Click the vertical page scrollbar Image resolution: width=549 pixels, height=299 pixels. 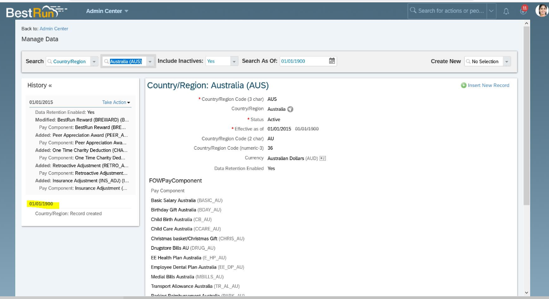point(527,117)
